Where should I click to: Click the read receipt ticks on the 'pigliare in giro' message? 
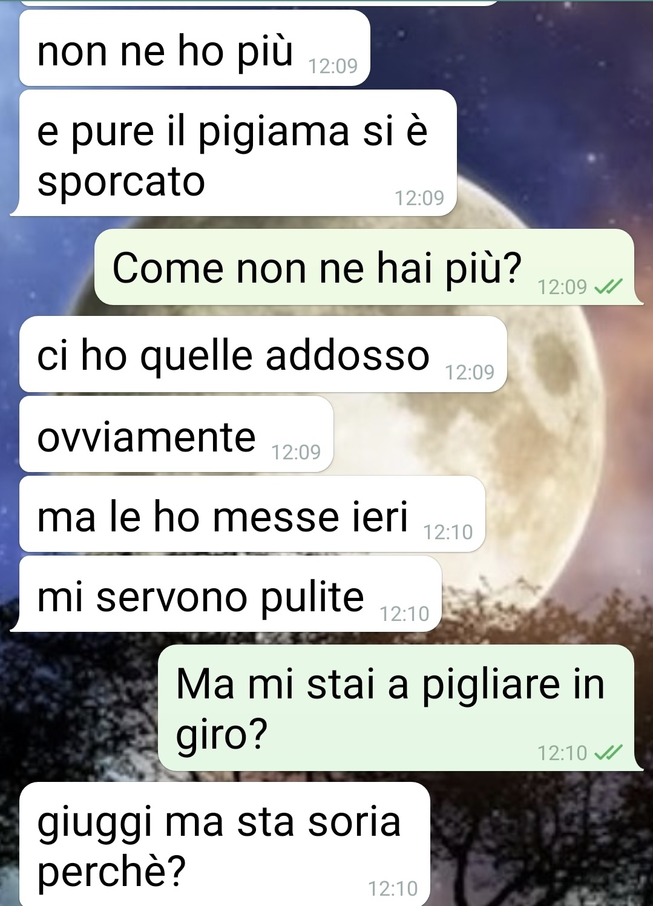(608, 753)
